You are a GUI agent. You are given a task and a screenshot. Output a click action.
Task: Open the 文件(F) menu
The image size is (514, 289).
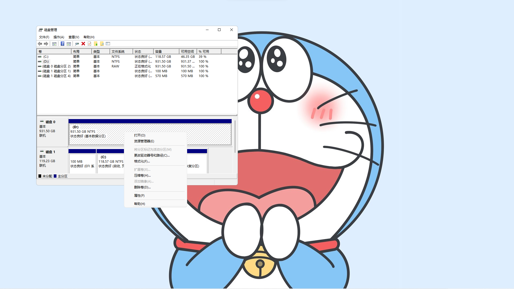pyautogui.click(x=44, y=37)
